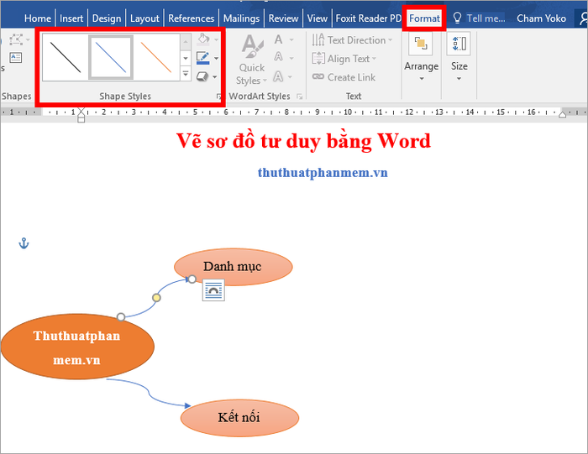Viewport: 588px width, 454px height.
Task: Open Layout Options icon beside the curve
Action: click(213, 290)
